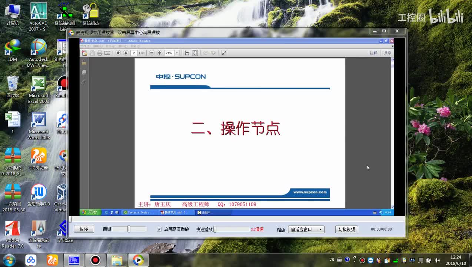Click the print icon in Adobe Reader toolbar
Viewport: 472px width, 267px height.
point(100,53)
